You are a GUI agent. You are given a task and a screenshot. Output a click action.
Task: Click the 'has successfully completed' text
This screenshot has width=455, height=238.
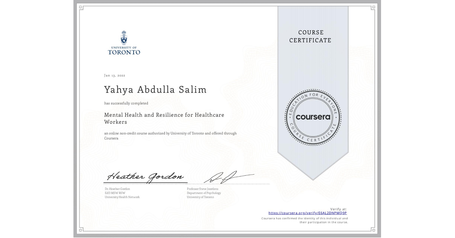coord(126,103)
